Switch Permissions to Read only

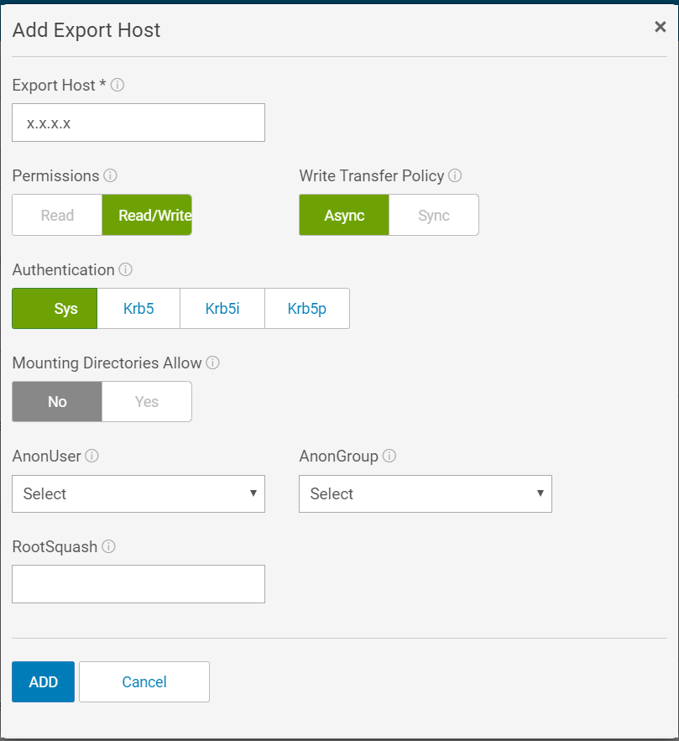[x=56, y=215]
